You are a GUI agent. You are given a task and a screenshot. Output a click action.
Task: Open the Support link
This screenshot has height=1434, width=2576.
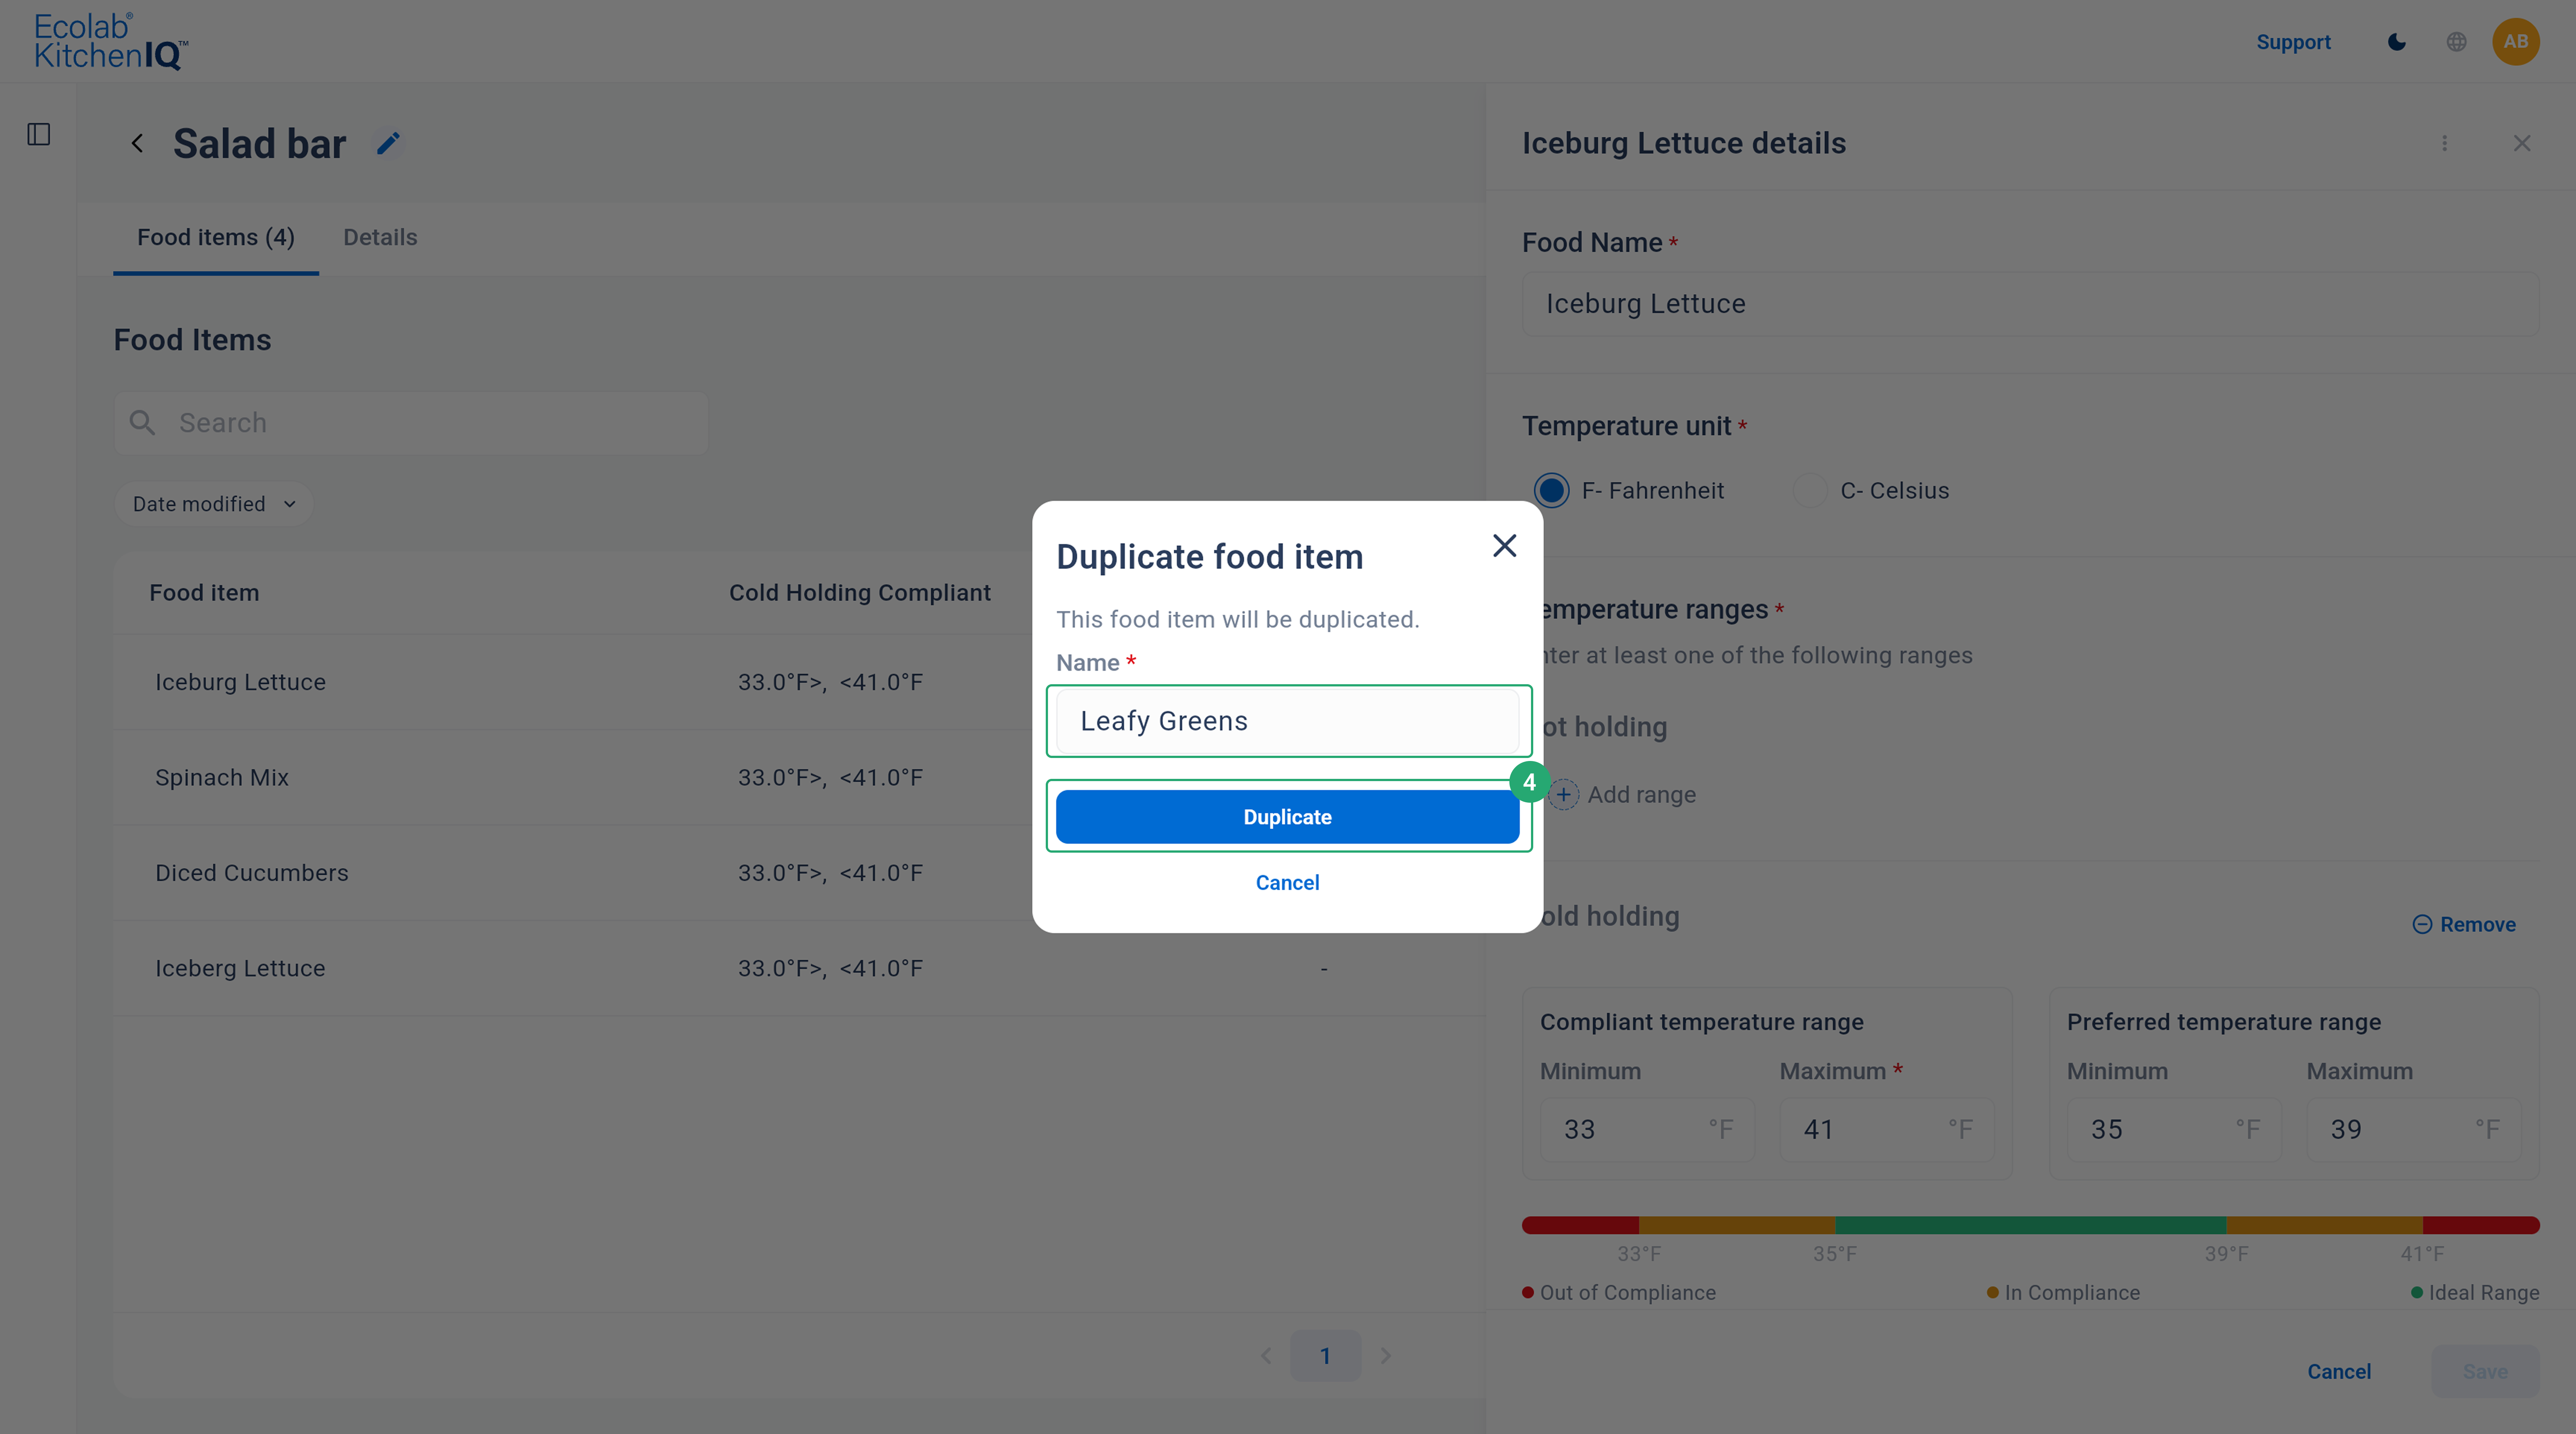[2293, 42]
